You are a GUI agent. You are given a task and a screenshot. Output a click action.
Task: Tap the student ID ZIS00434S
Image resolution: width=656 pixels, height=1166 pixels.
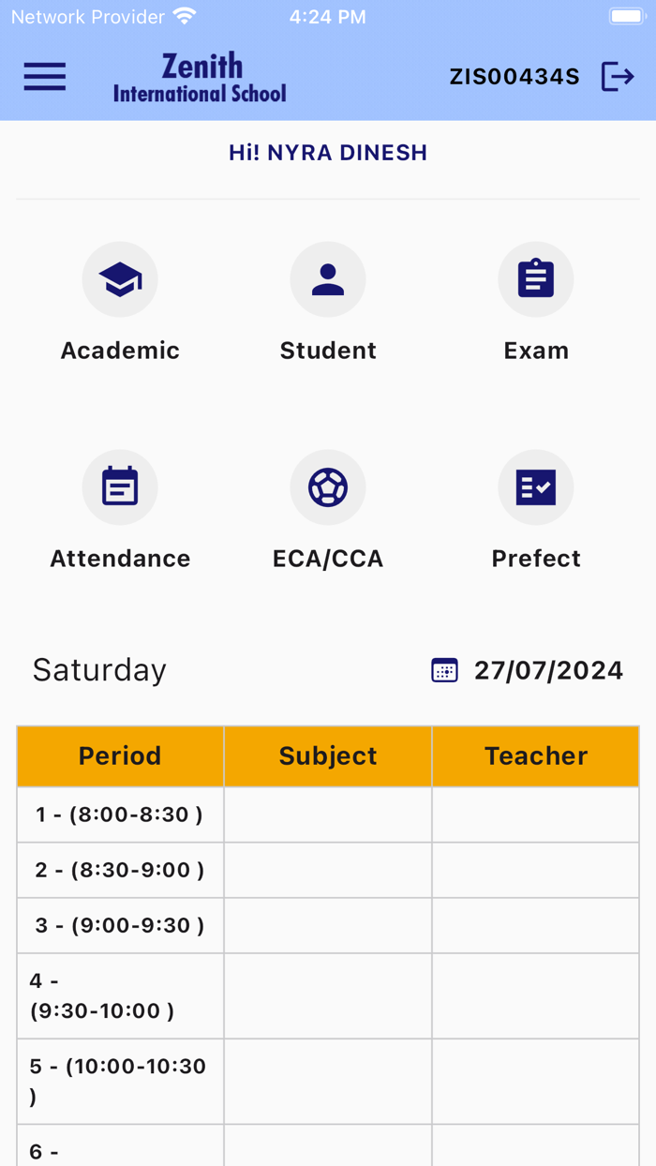[x=513, y=77]
